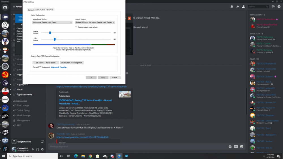Click Message #general input field
Image resolution: width=283 pixels, height=159 pixels.
click(x=137, y=147)
